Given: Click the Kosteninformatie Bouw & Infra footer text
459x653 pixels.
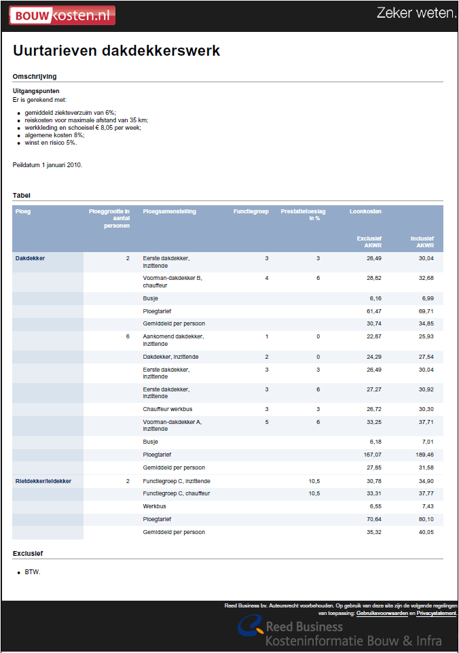Looking at the screenshot, I should click(354, 641).
